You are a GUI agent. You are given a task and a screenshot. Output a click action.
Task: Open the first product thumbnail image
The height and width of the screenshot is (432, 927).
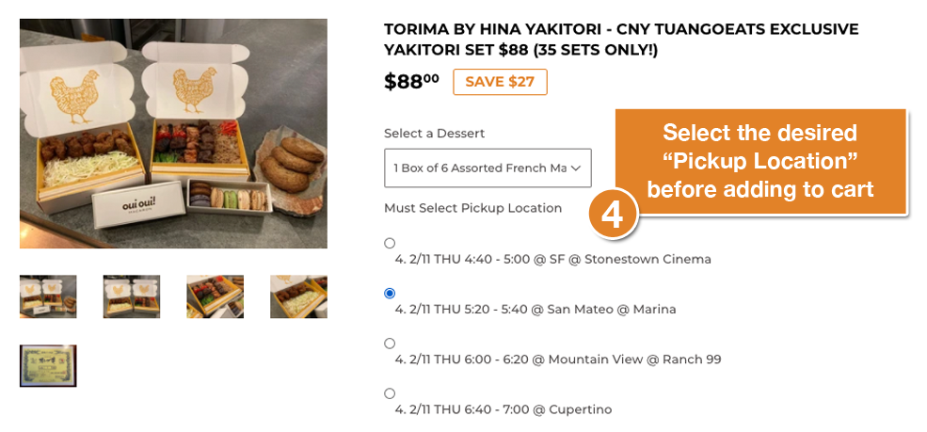48,296
